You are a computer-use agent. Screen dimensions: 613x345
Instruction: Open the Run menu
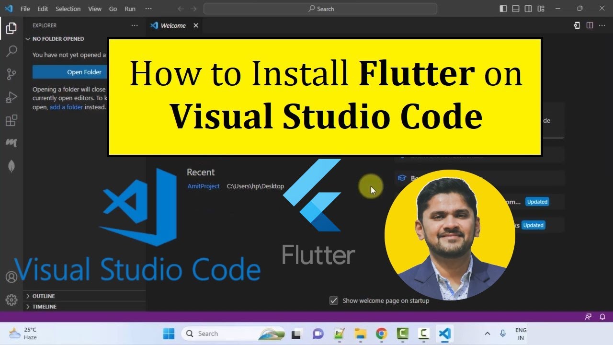click(x=130, y=9)
